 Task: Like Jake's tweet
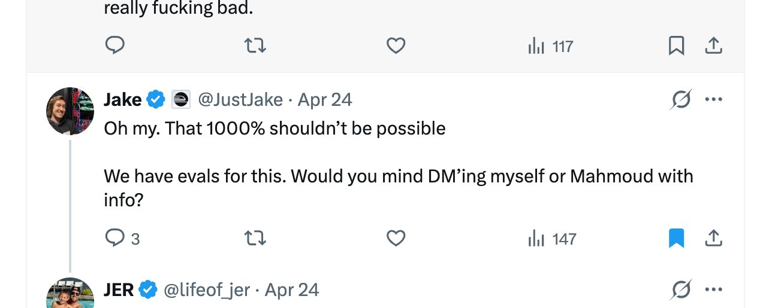click(396, 239)
